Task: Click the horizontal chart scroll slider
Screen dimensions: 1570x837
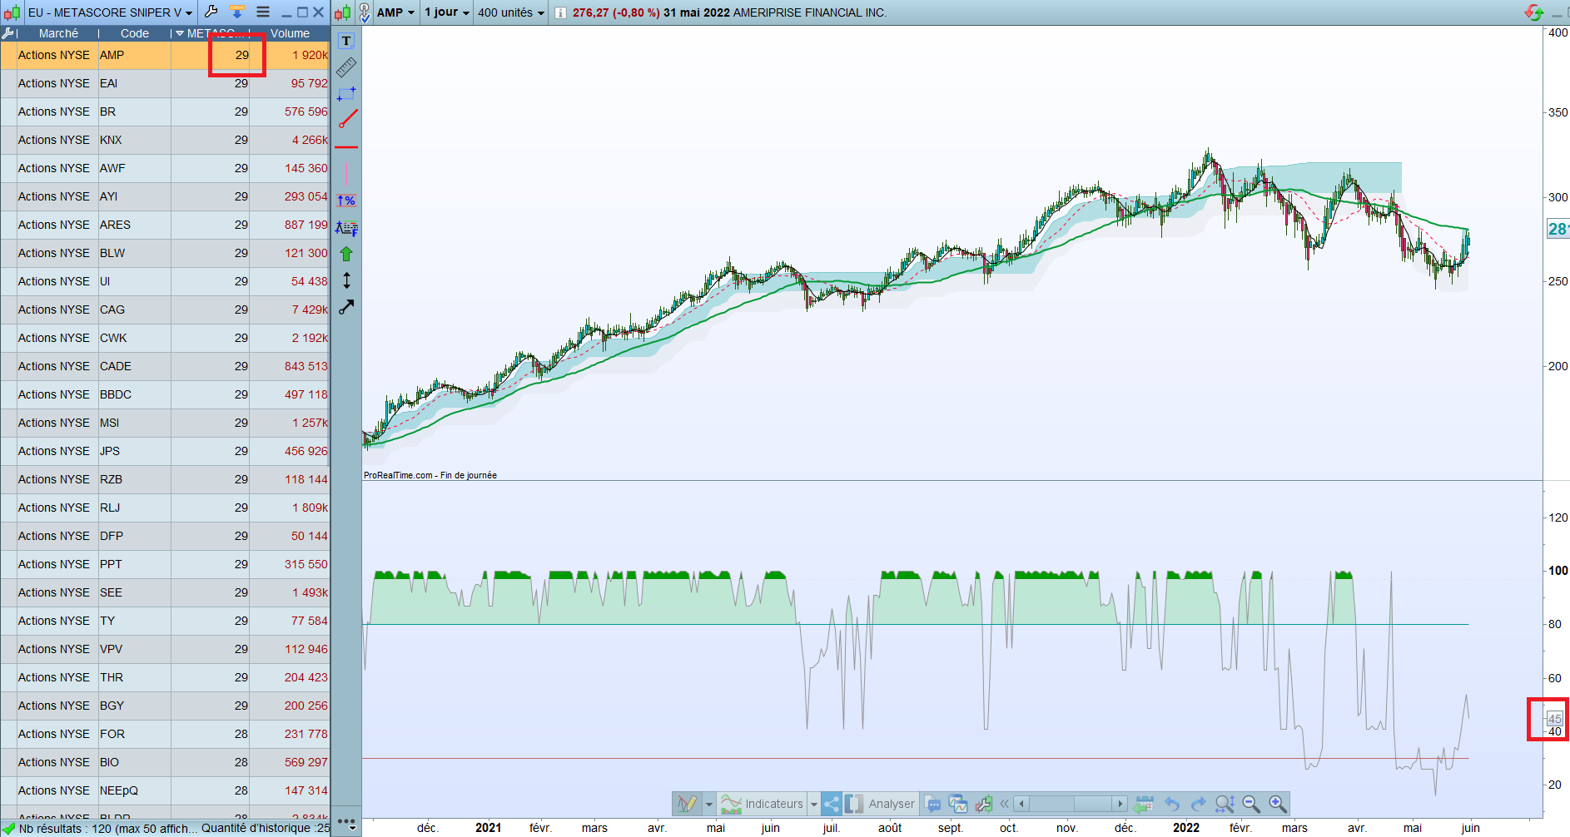Action: tap(1072, 804)
